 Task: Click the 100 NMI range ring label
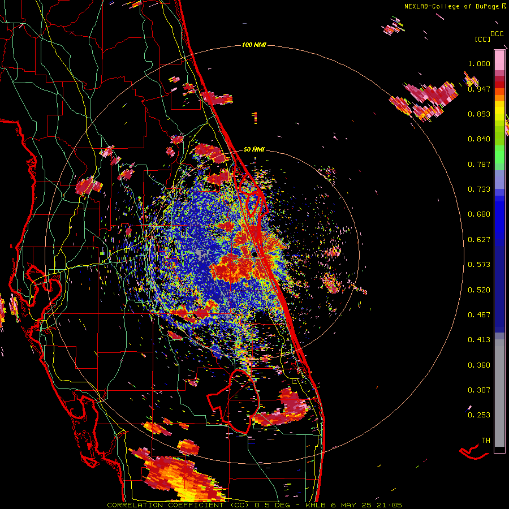click(x=254, y=45)
